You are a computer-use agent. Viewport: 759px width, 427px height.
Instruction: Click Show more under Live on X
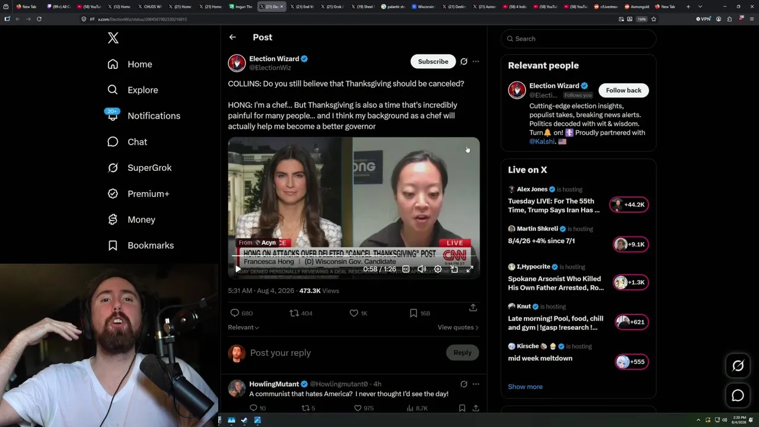[x=525, y=387]
